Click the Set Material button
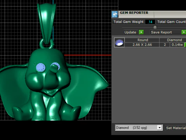186x140 pixels. pyautogui.click(x=176, y=128)
